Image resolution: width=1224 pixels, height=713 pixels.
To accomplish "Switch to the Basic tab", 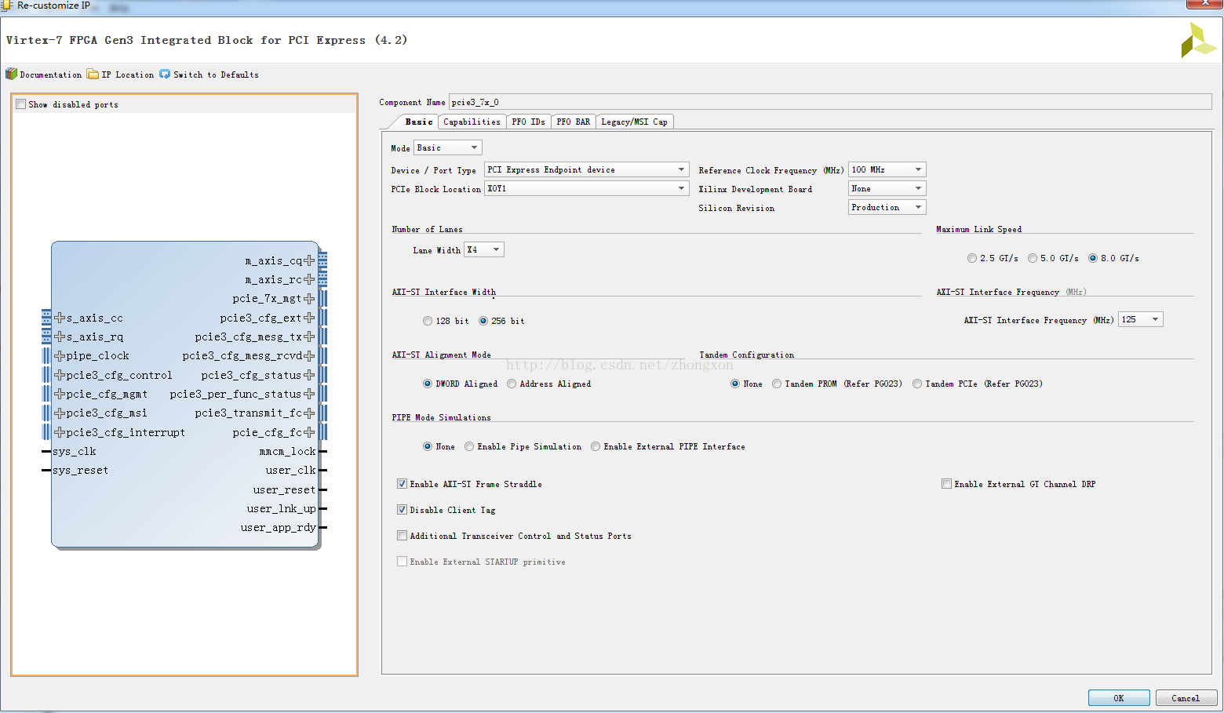I will (x=418, y=122).
